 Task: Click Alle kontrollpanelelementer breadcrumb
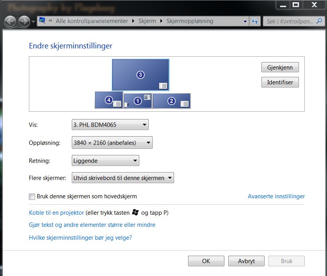[x=92, y=21]
